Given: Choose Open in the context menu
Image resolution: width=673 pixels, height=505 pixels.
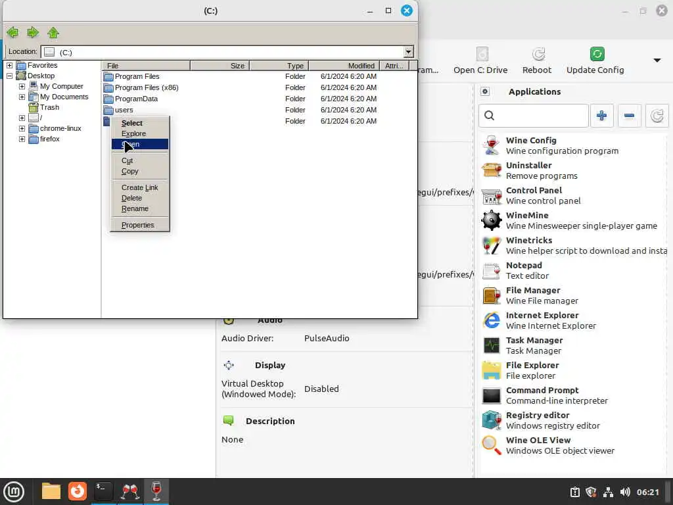Looking at the screenshot, I should 140,144.
